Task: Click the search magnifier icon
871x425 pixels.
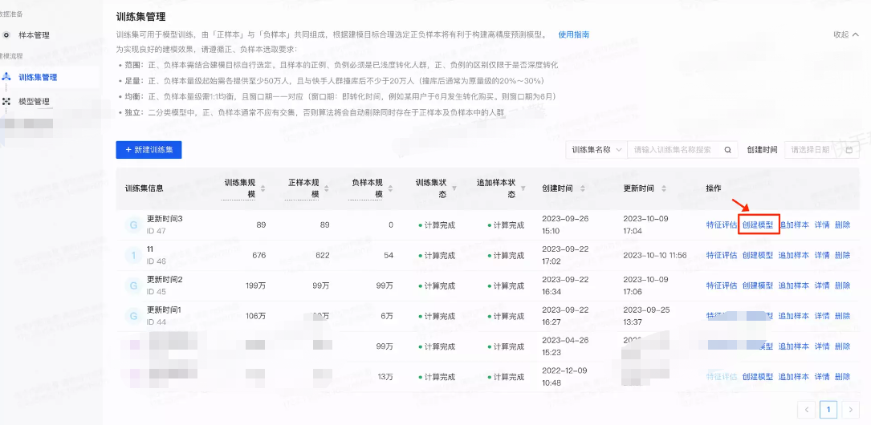Action: pos(727,150)
